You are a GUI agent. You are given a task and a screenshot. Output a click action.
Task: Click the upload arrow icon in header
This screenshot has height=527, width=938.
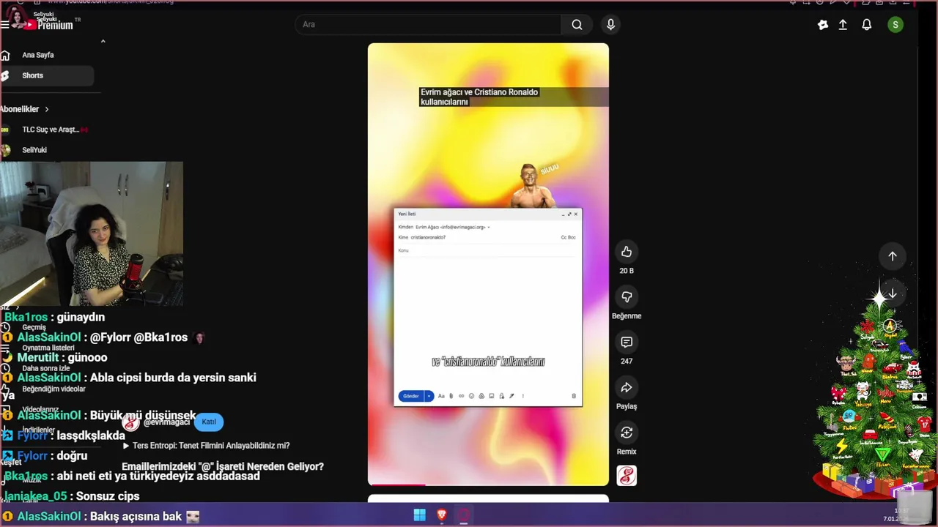point(843,24)
